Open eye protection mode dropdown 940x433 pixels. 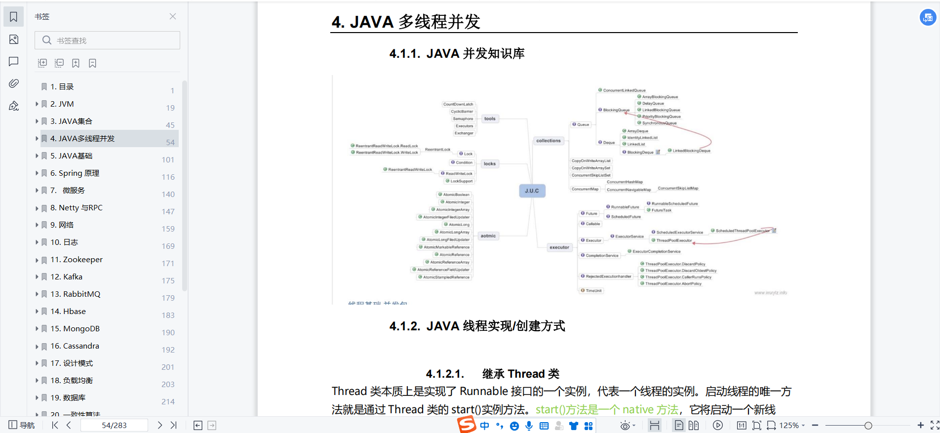[627, 426]
